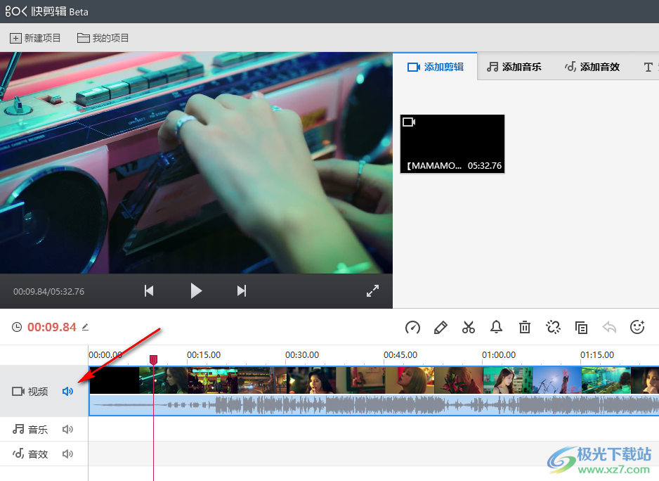
Task: Select the video (视频) track label
Action: click(x=30, y=392)
